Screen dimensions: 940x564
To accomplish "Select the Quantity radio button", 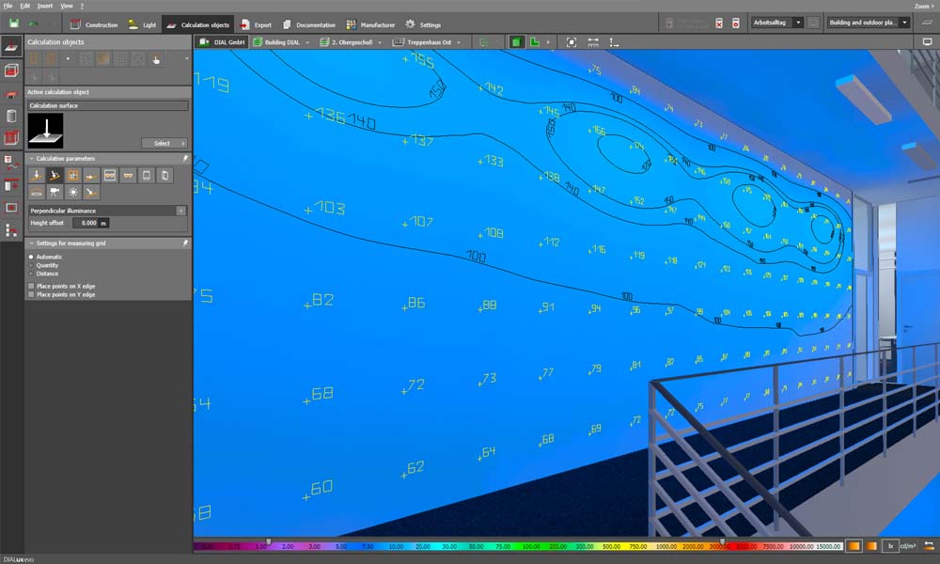I will (31, 265).
